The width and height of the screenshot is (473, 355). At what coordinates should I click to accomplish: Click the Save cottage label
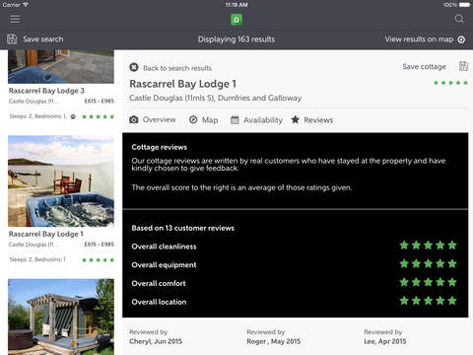click(x=425, y=67)
